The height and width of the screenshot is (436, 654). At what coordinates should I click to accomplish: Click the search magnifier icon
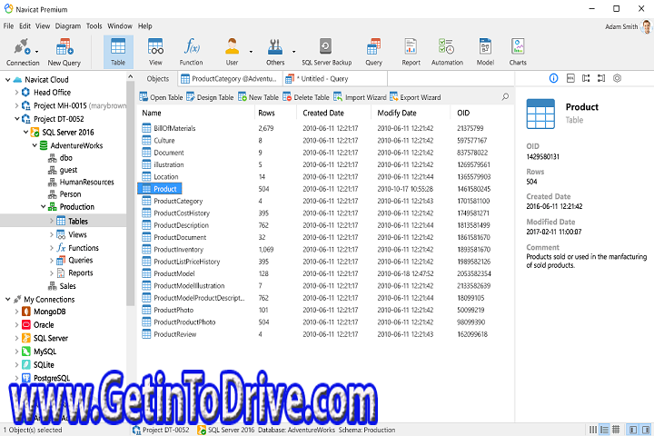505,97
